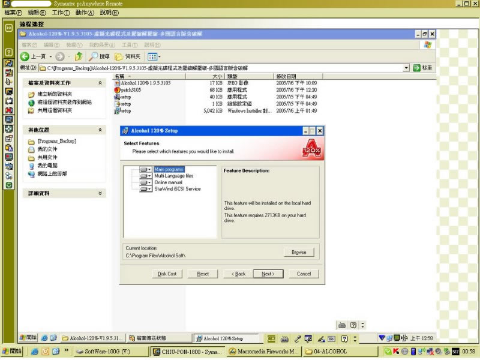Toggle the 資料夾 folders pane button
This screenshot has width=480, height=360.
click(x=127, y=56)
